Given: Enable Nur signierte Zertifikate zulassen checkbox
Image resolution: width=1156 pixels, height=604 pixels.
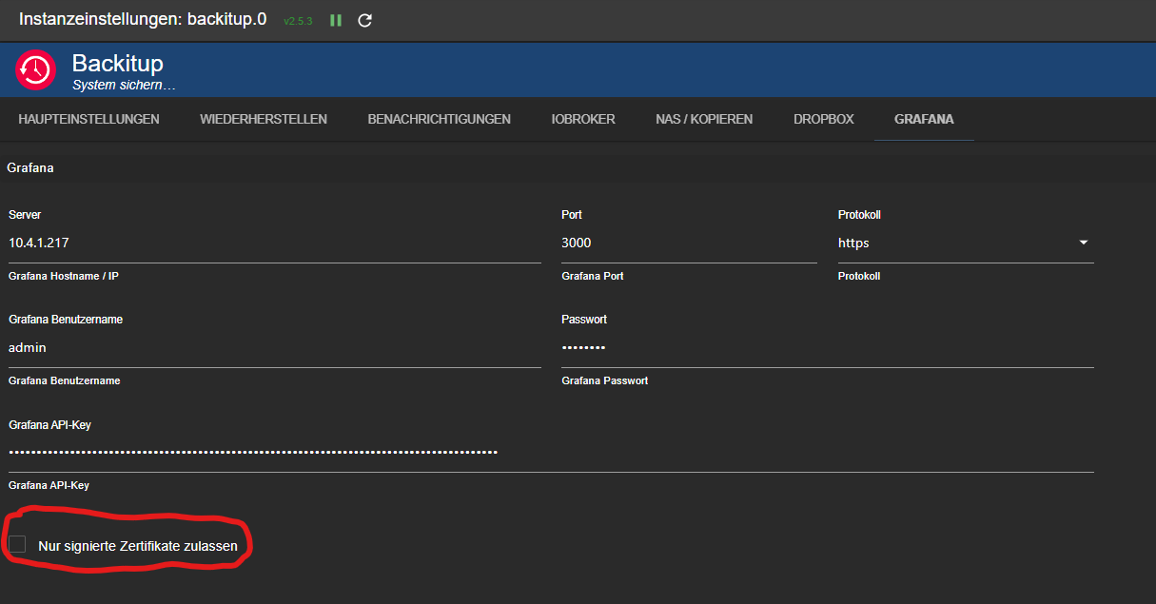Looking at the screenshot, I should (x=17, y=544).
